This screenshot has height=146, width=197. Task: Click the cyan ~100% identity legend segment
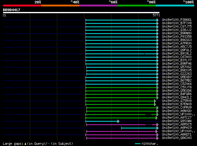(175, 6)
